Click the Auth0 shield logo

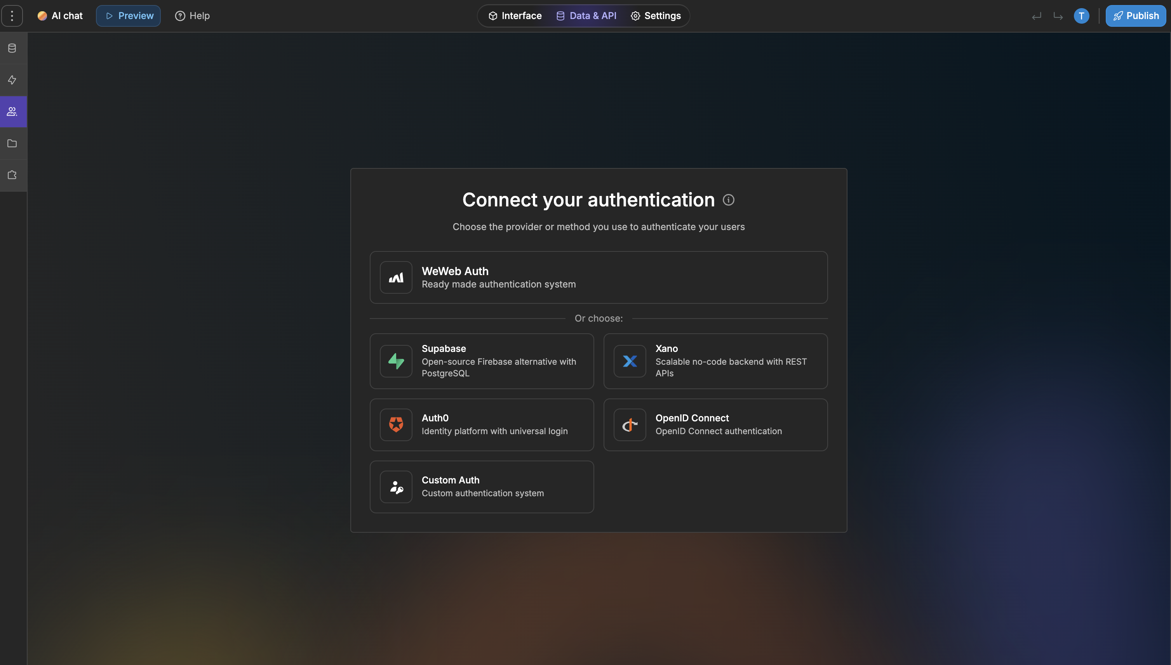click(x=396, y=425)
